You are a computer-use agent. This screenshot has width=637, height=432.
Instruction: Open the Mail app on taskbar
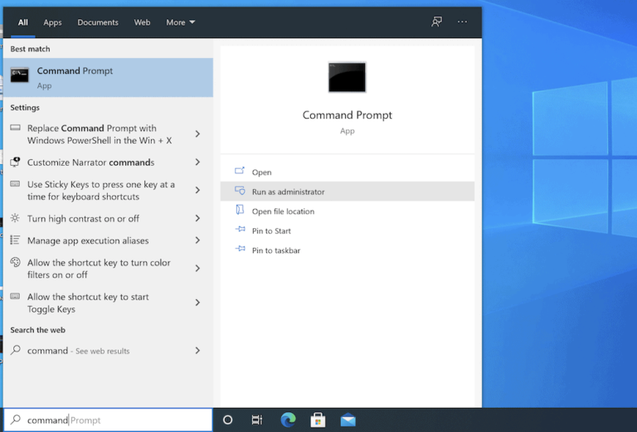348,420
